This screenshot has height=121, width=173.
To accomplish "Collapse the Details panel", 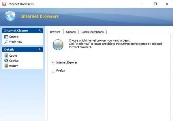I will [40, 49].
